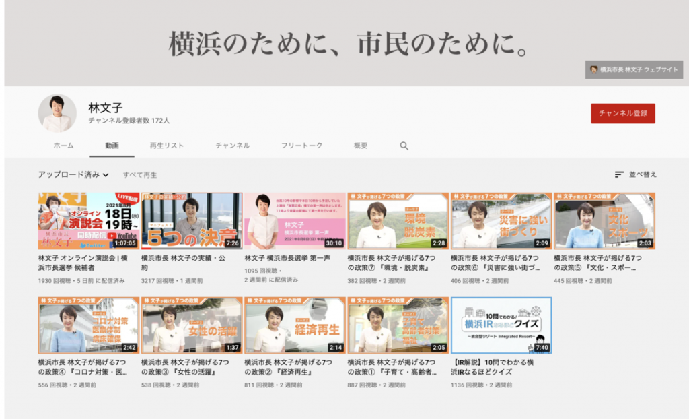Switch to the ホーム tab
Image resolution: width=689 pixels, height=419 pixels.
(x=63, y=146)
